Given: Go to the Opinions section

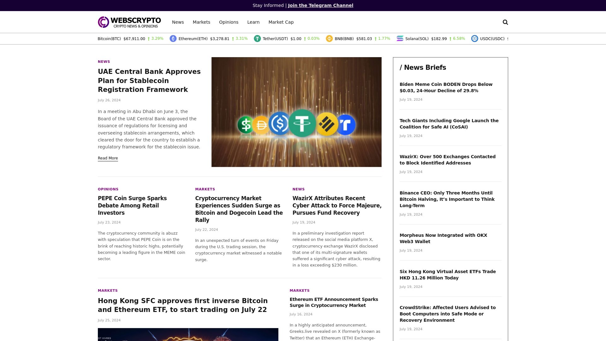Looking at the screenshot, I should (x=229, y=22).
